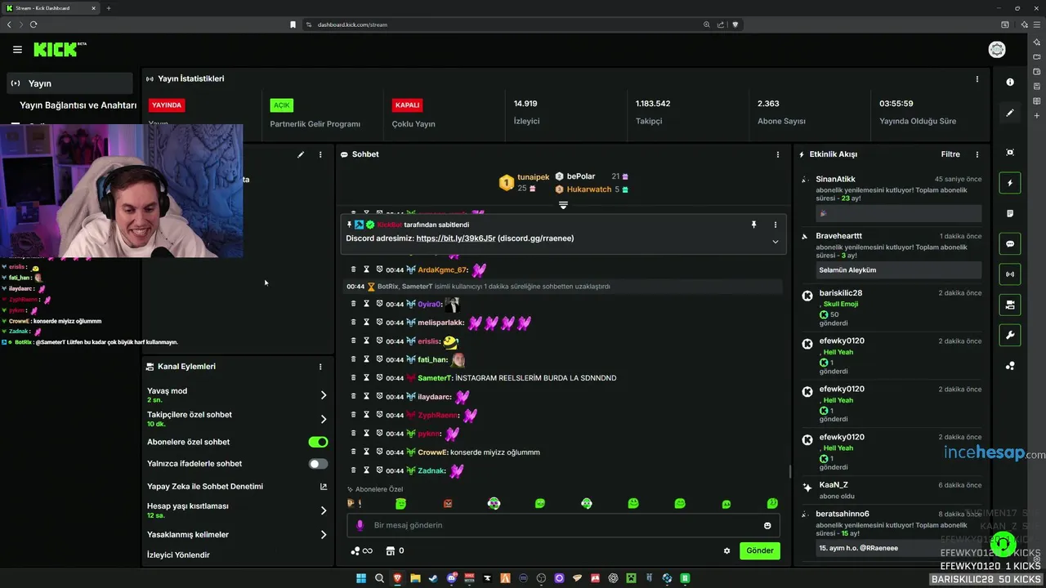Image resolution: width=1046 pixels, height=588 pixels.
Task: Click the emoji picker in message box
Action: pyautogui.click(x=767, y=525)
